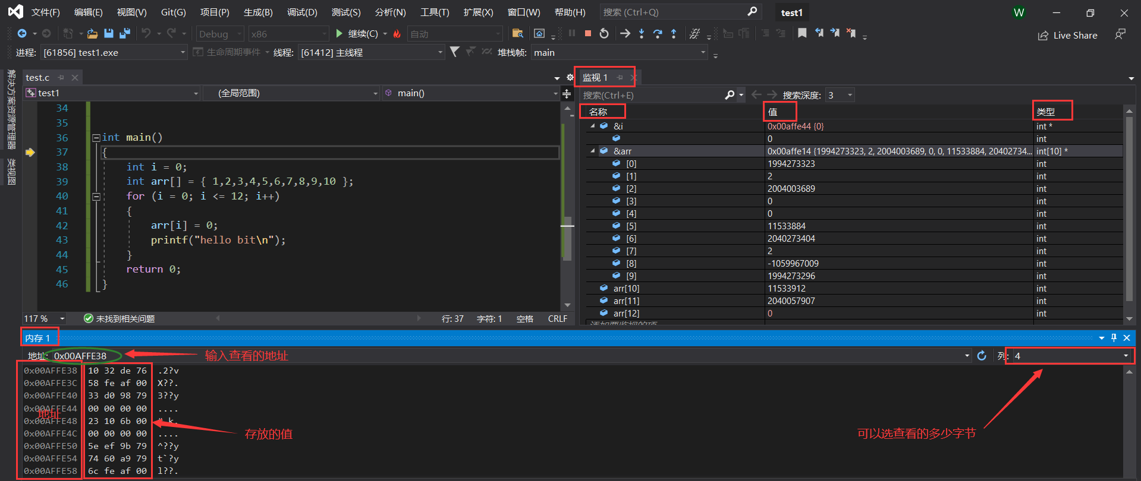
Task: Click the Find in Files folder icon
Action: point(517,34)
